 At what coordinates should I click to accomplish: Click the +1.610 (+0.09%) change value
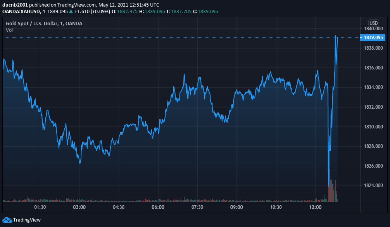point(92,12)
